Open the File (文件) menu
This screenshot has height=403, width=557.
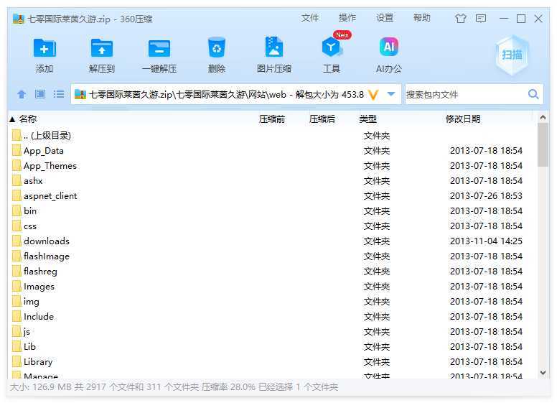(x=310, y=18)
